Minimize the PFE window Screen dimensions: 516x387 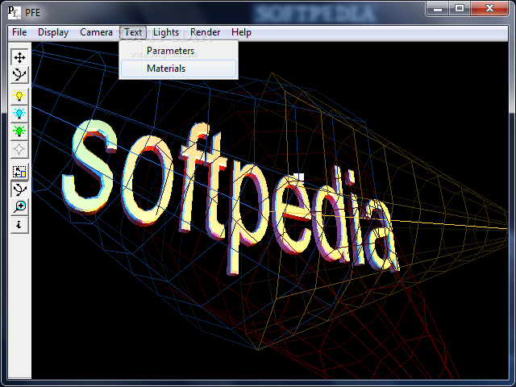tap(438, 9)
